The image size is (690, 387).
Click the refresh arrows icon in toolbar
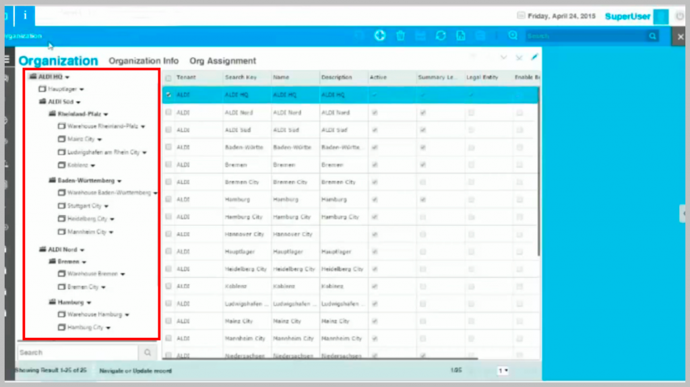[x=441, y=36]
